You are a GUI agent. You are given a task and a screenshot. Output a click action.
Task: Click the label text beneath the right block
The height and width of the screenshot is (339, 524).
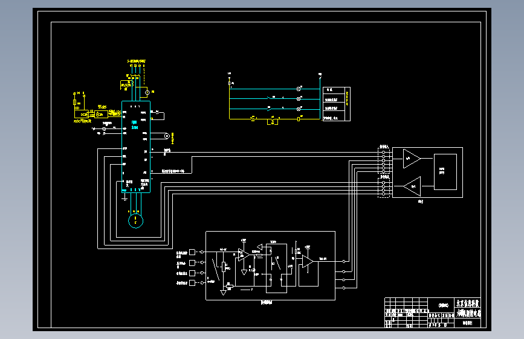[x=421, y=201]
